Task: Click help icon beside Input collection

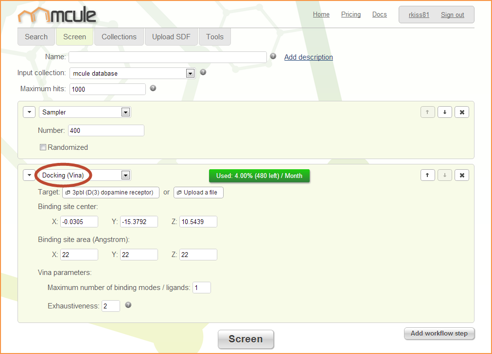Action: 203,72
